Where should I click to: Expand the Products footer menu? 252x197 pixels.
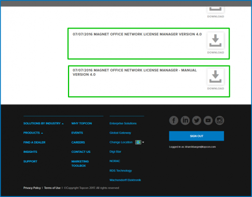33,133
